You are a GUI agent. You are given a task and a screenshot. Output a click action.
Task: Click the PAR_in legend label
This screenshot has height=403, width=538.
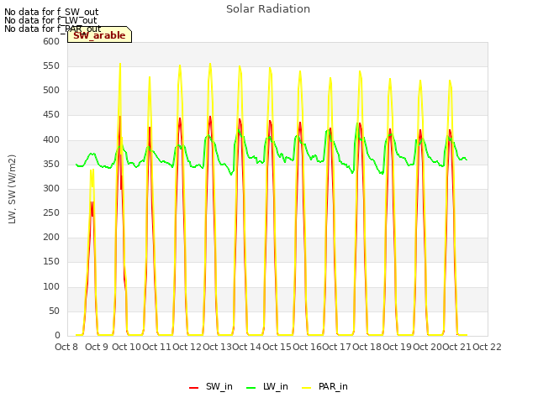pyautogui.click(x=333, y=386)
